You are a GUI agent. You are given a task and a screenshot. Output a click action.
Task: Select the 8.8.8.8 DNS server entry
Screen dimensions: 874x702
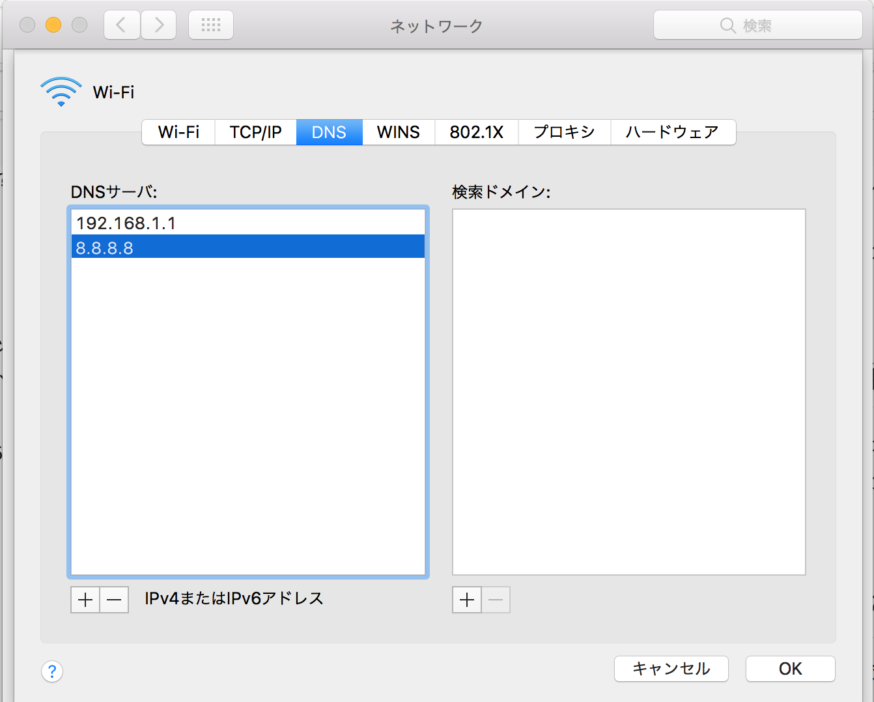click(x=247, y=247)
